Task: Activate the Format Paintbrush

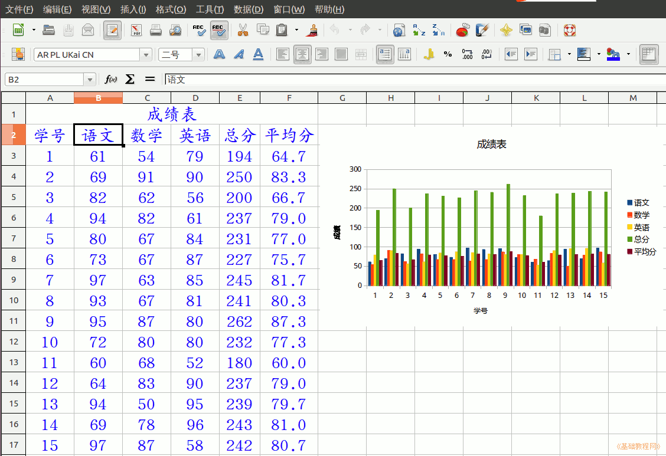Action: [x=314, y=30]
